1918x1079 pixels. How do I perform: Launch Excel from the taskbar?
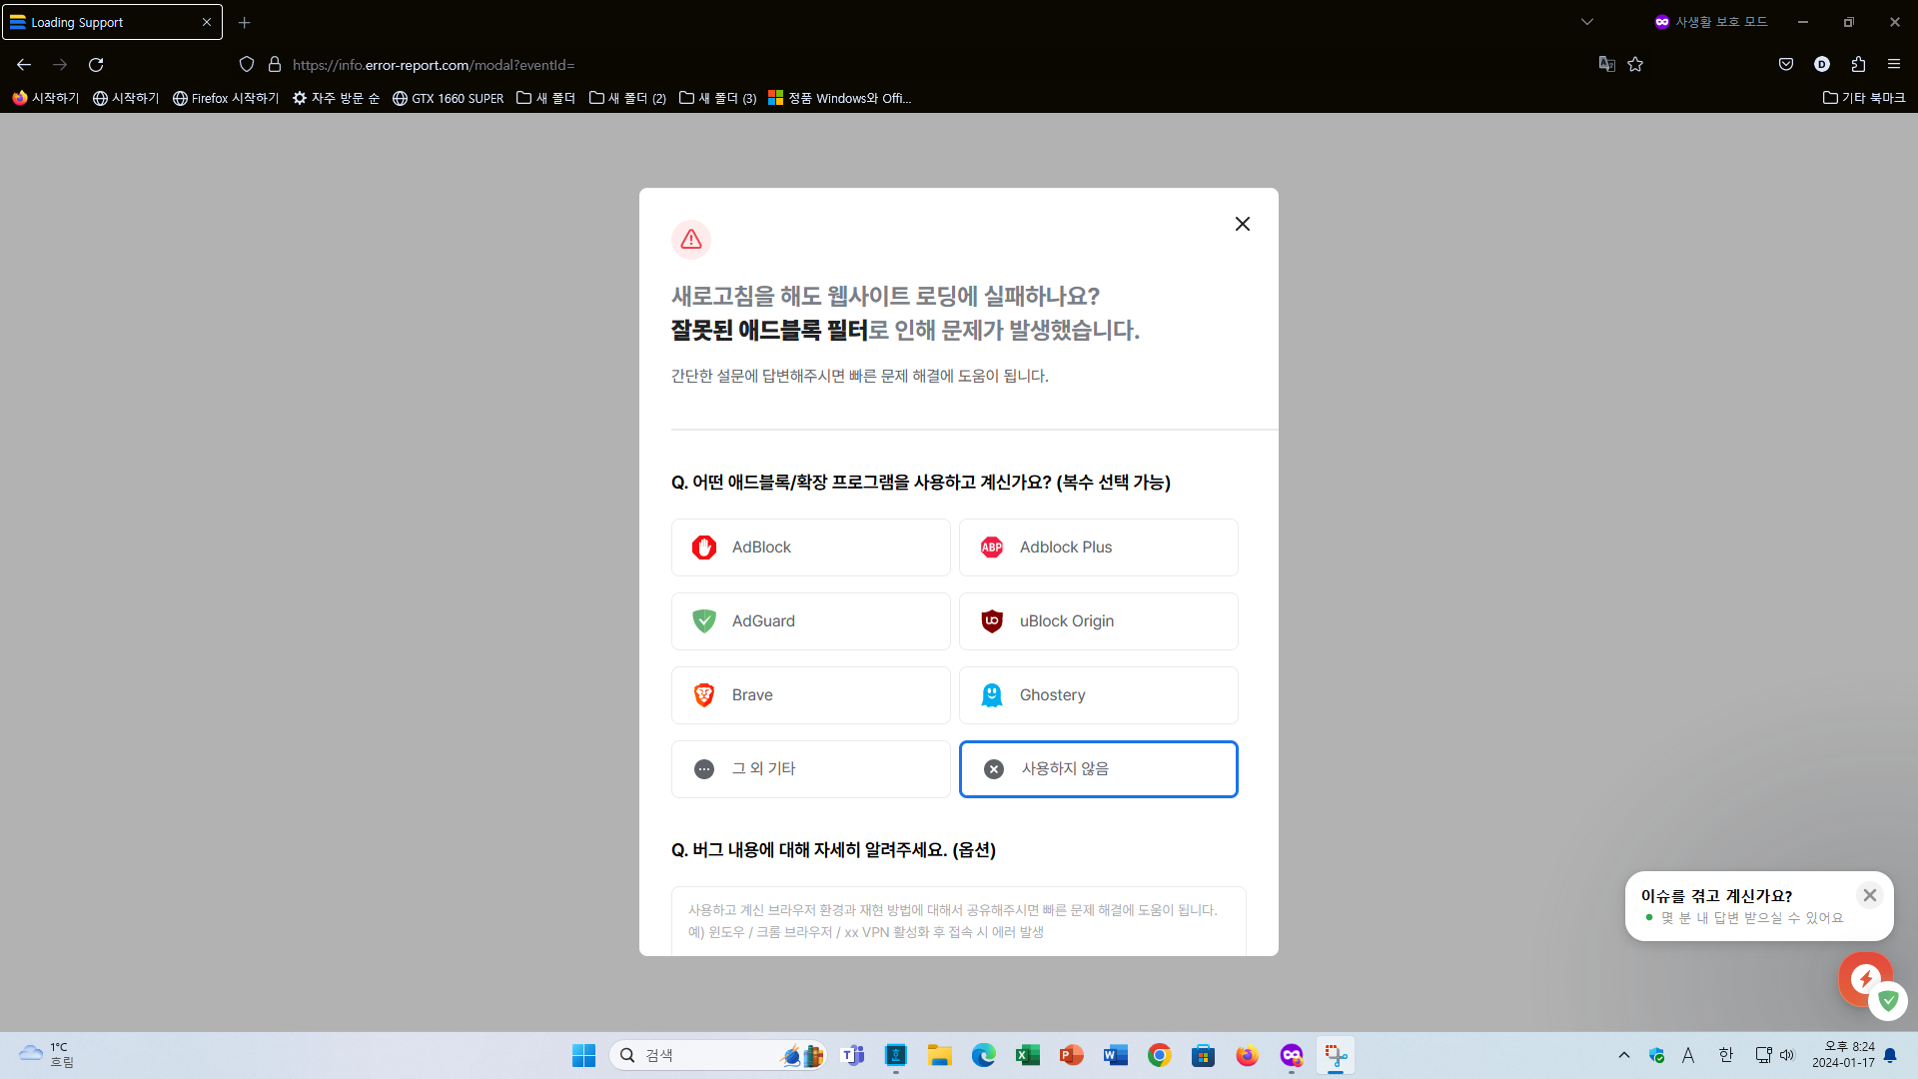[1027, 1055]
